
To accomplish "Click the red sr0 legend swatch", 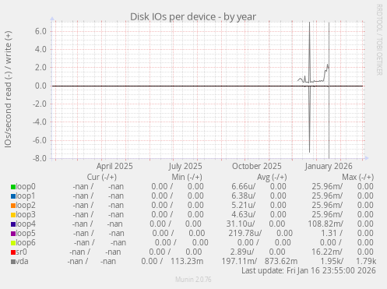I will (13, 252).
